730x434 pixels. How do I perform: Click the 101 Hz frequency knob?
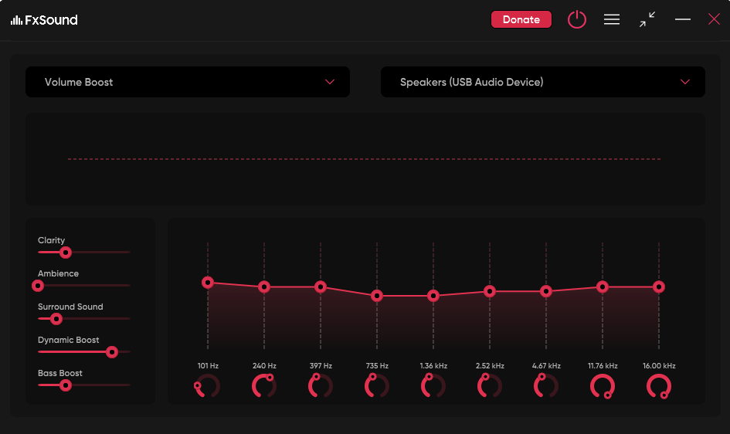208,386
